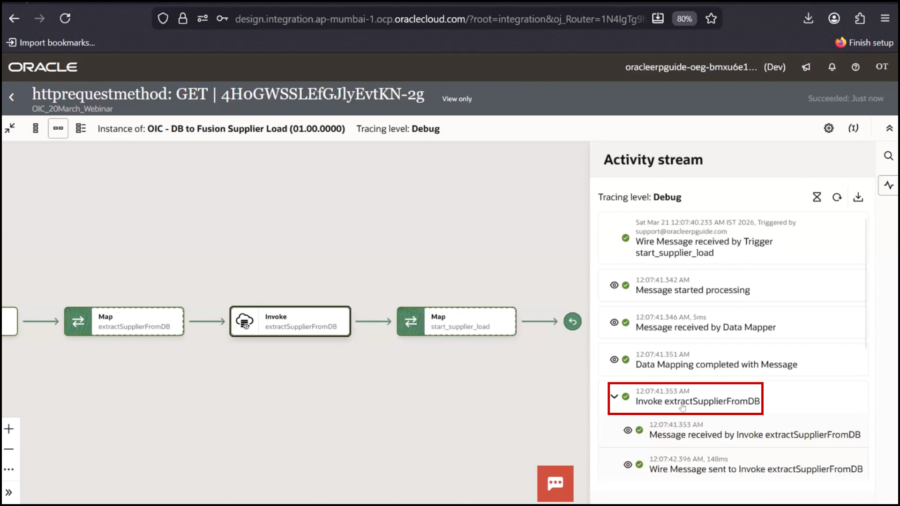Open the site permissions icon in address bar
Image resolution: width=900 pixels, height=506 pixels.
click(202, 18)
